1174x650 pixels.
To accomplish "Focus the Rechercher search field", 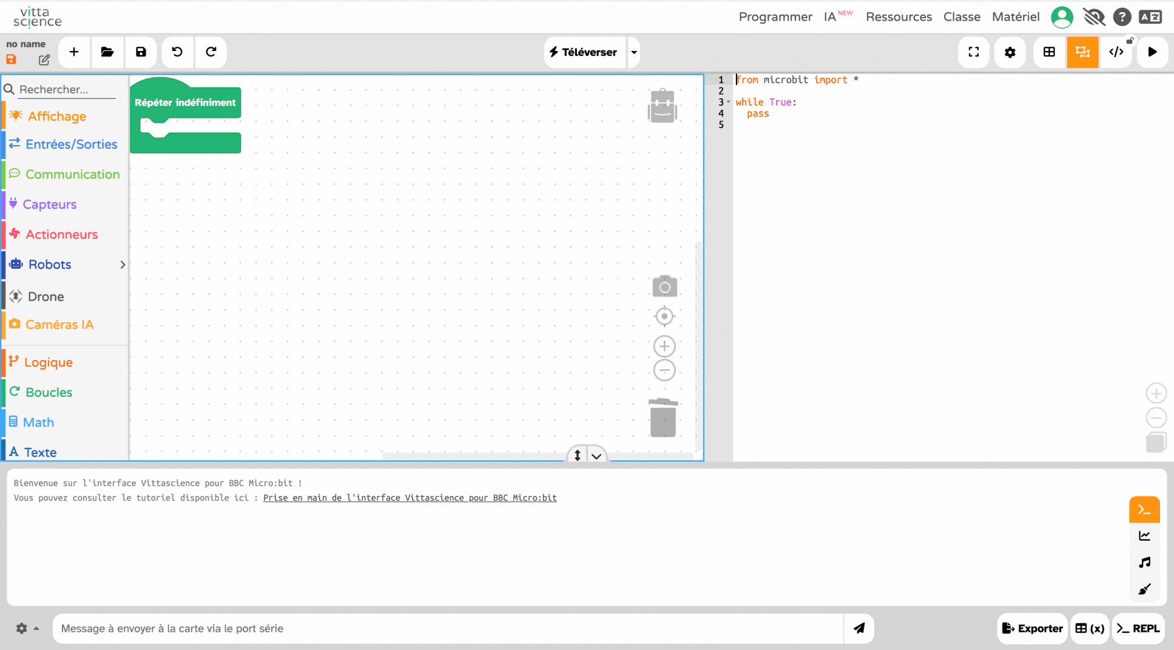I will click(66, 89).
